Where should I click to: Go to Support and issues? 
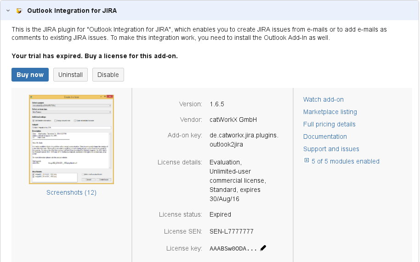tap(331, 149)
